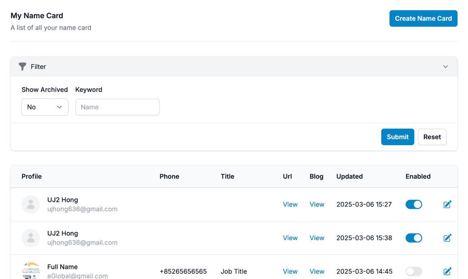
Task: Enable the Full Name card toggle
Action: 414,271
